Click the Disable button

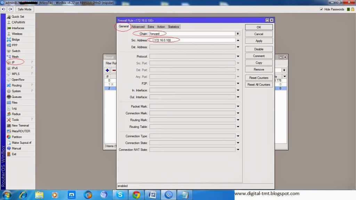coord(259,49)
